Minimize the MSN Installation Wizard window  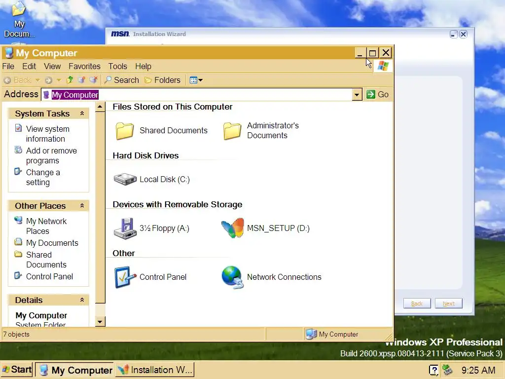point(454,34)
